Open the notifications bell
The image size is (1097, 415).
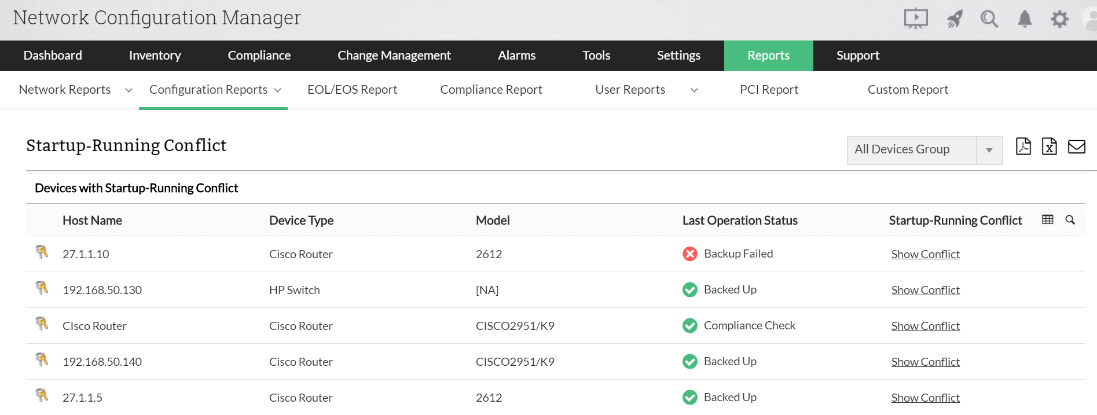1025,19
